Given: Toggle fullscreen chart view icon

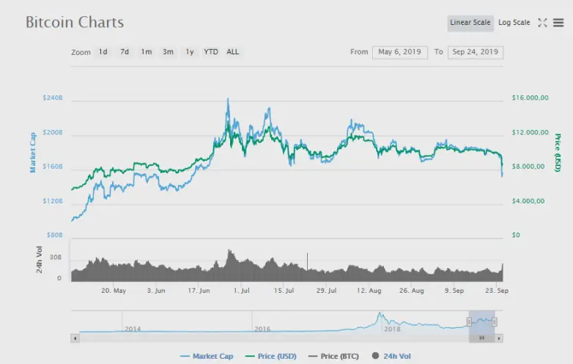Looking at the screenshot, I should coord(542,23).
